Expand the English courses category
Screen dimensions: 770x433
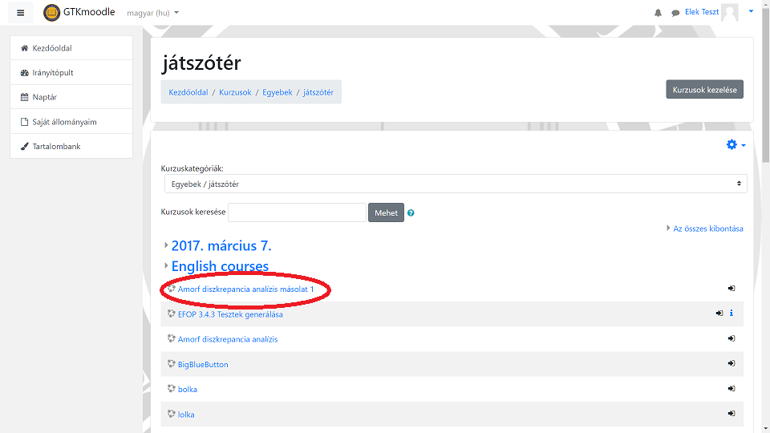pyautogui.click(x=220, y=266)
